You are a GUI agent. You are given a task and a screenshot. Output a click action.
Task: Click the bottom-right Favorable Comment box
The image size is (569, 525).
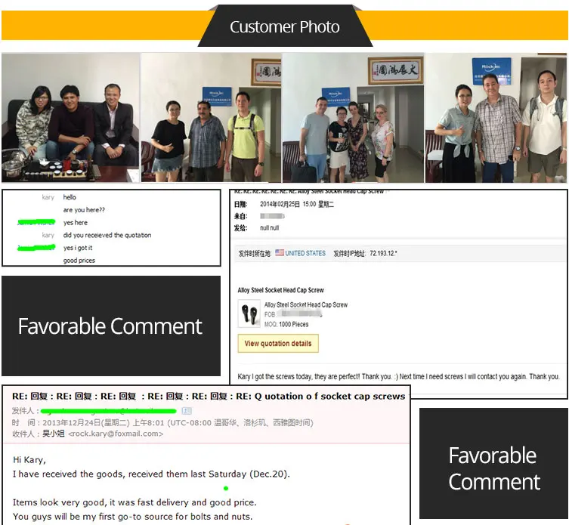coord(493,468)
